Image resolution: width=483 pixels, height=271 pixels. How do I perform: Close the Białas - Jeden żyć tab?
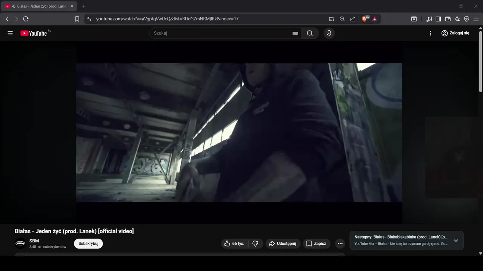click(72, 6)
